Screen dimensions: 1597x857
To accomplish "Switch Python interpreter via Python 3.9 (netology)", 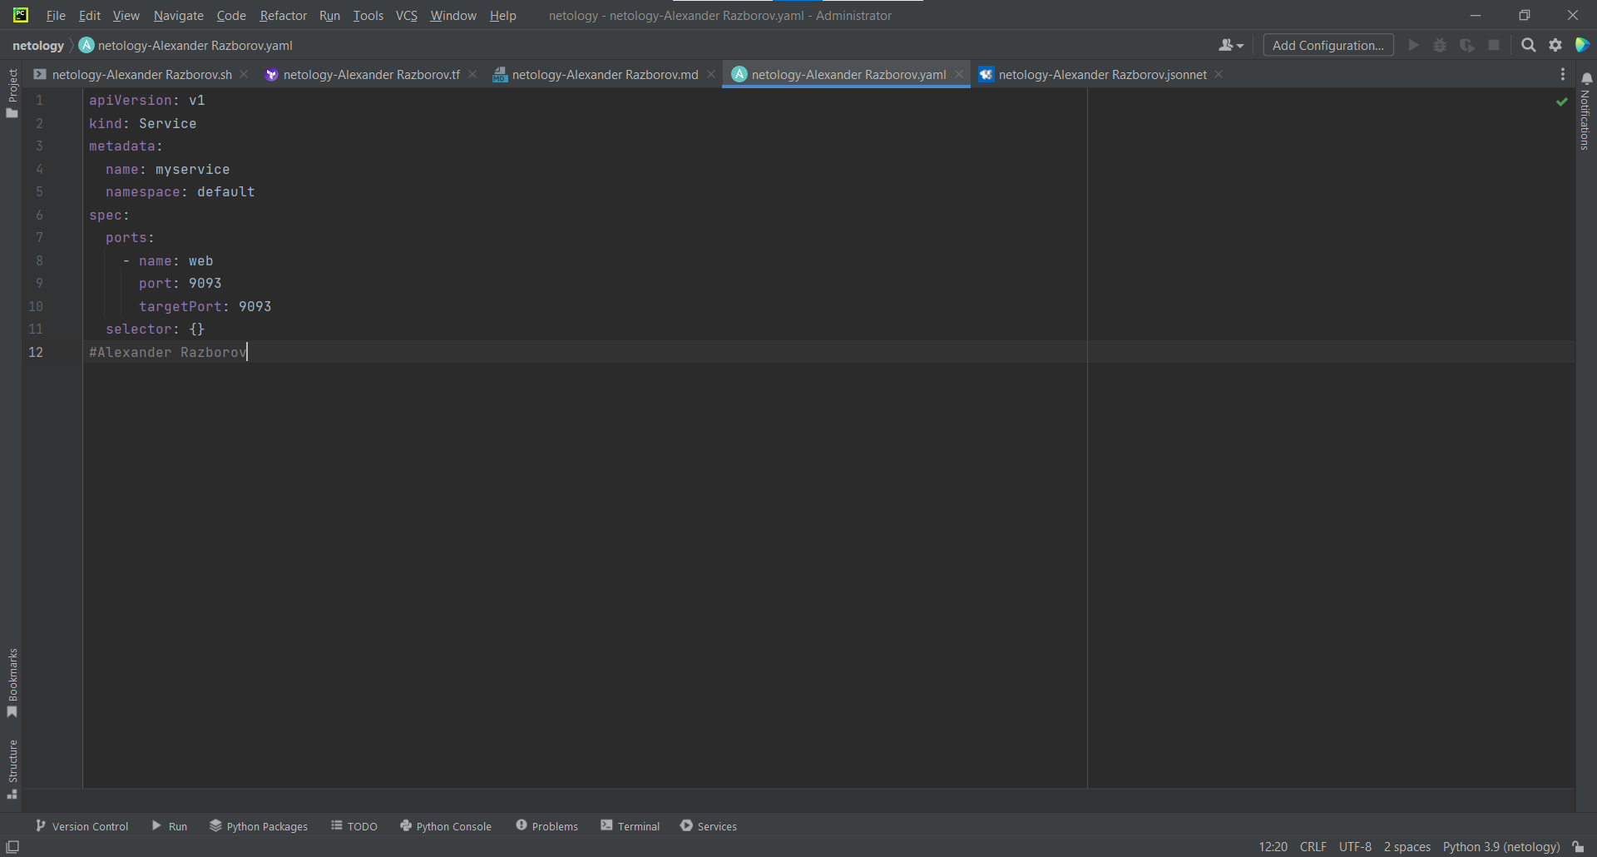I will point(1501,846).
